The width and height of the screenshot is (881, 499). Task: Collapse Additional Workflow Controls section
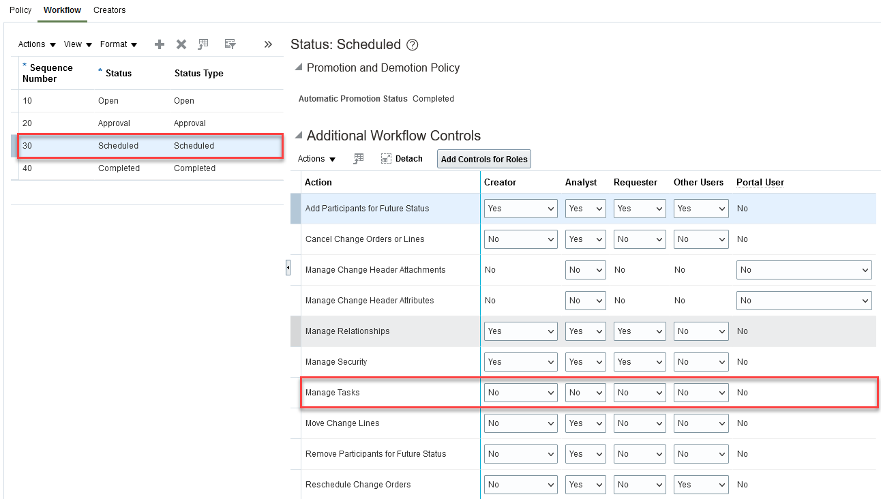click(x=298, y=136)
